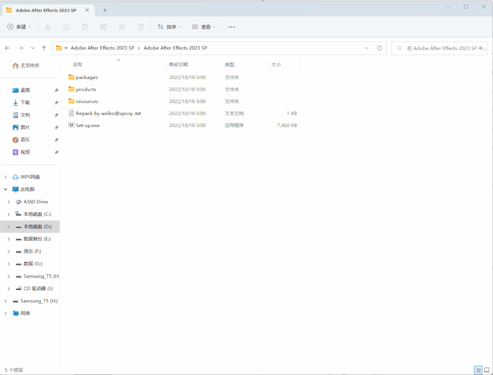Image resolution: width=493 pixels, height=375 pixels.
Task: Open the 排序 dropdown menu
Action: tap(169, 27)
